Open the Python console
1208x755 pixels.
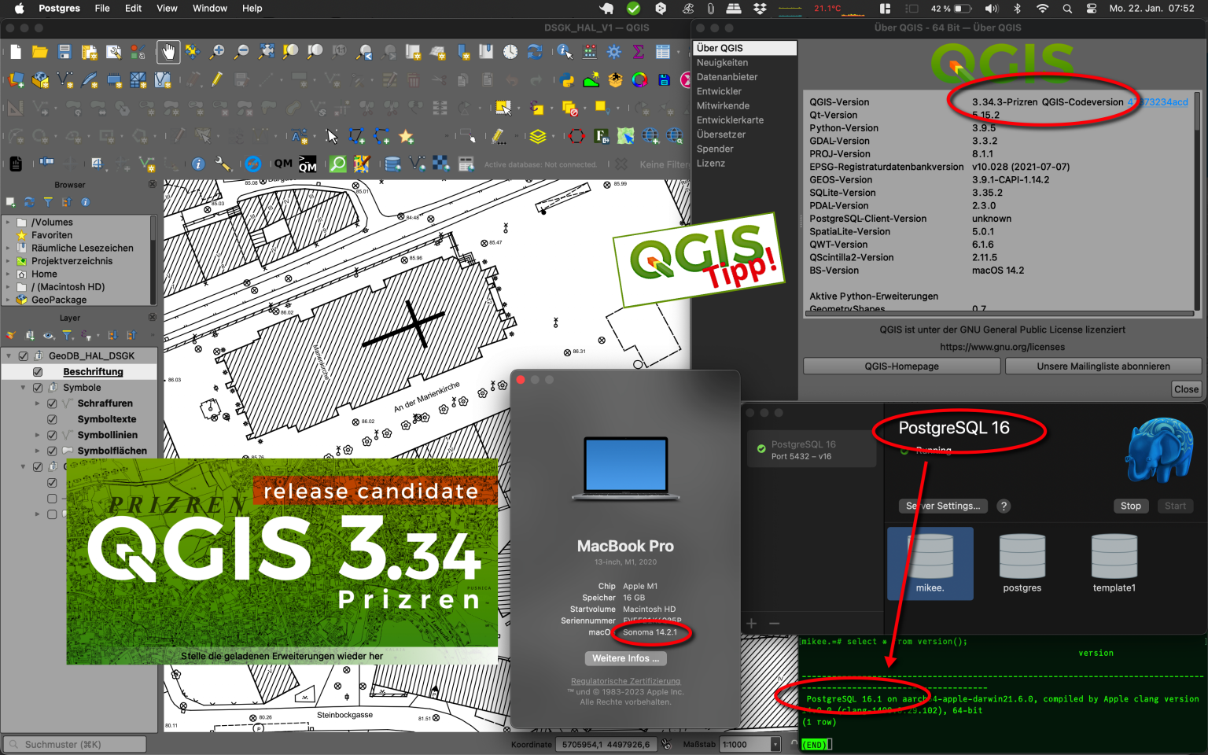(x=565, y=79)
